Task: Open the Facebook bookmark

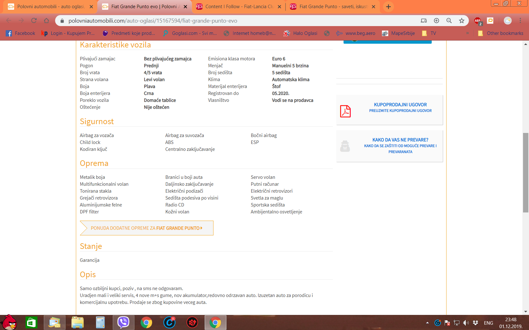Action: click(x=20, y=33)
